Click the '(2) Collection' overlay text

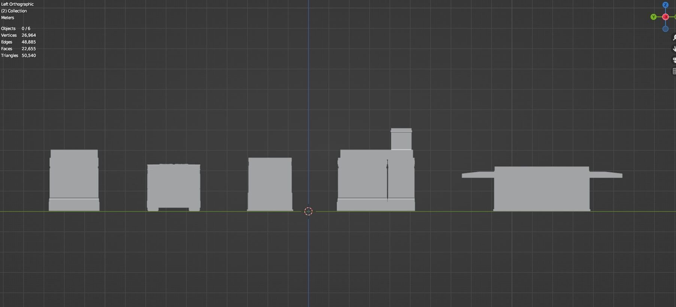(14, 11)
